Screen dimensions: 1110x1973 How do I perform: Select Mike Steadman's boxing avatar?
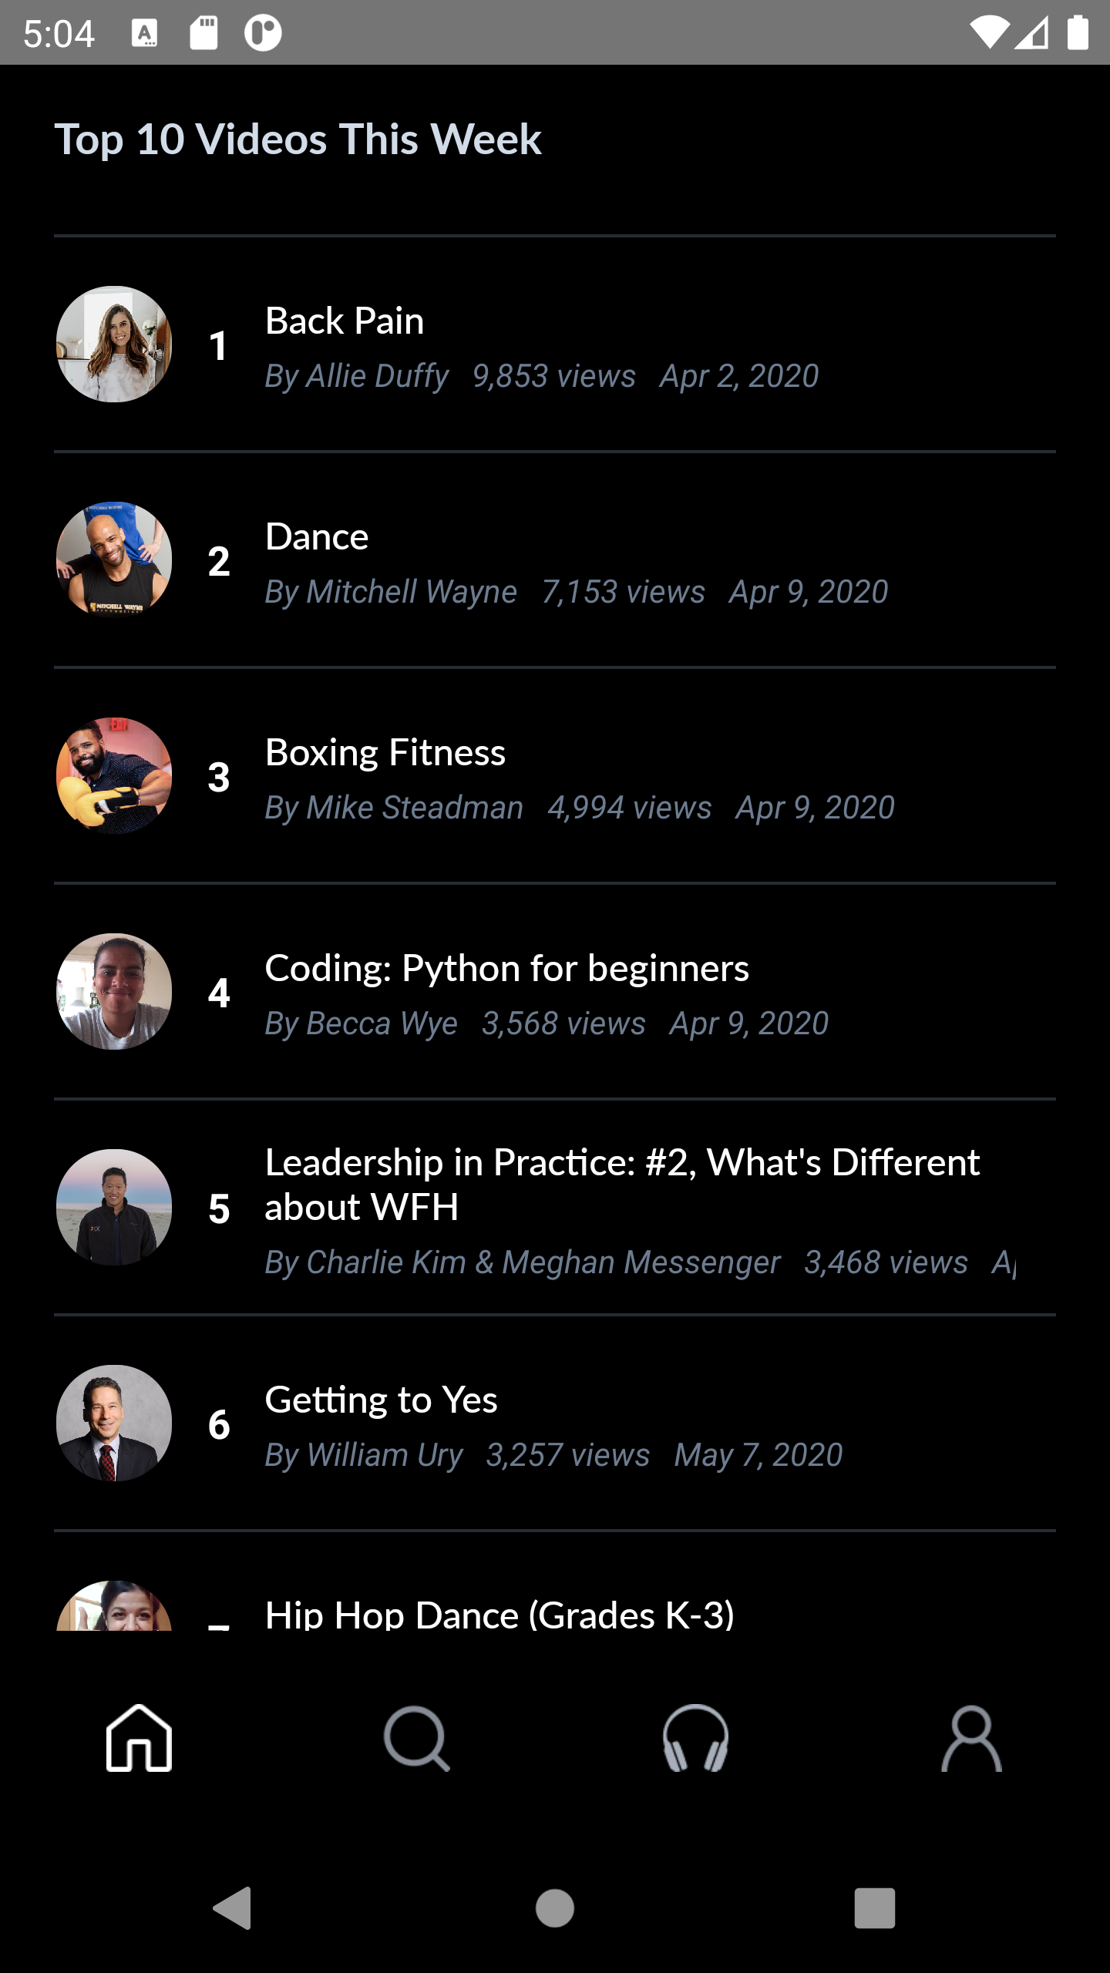(114, 775)
